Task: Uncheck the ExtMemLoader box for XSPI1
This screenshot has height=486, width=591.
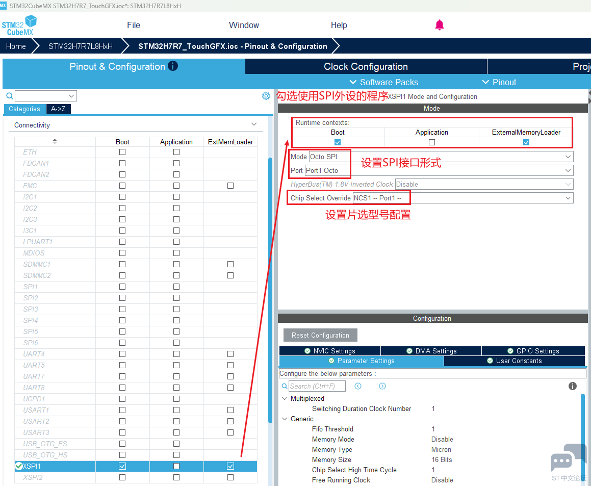Action: point(230,466)
